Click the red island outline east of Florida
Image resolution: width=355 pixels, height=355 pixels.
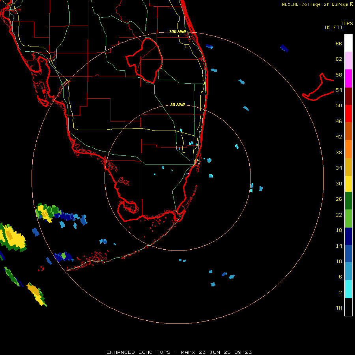coord(318,87)
